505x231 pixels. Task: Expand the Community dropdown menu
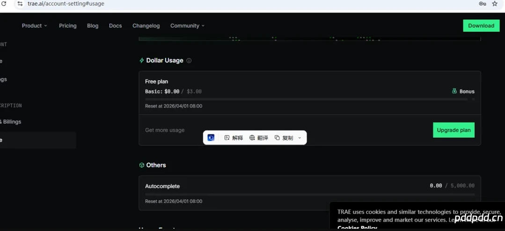pos(187,26)
